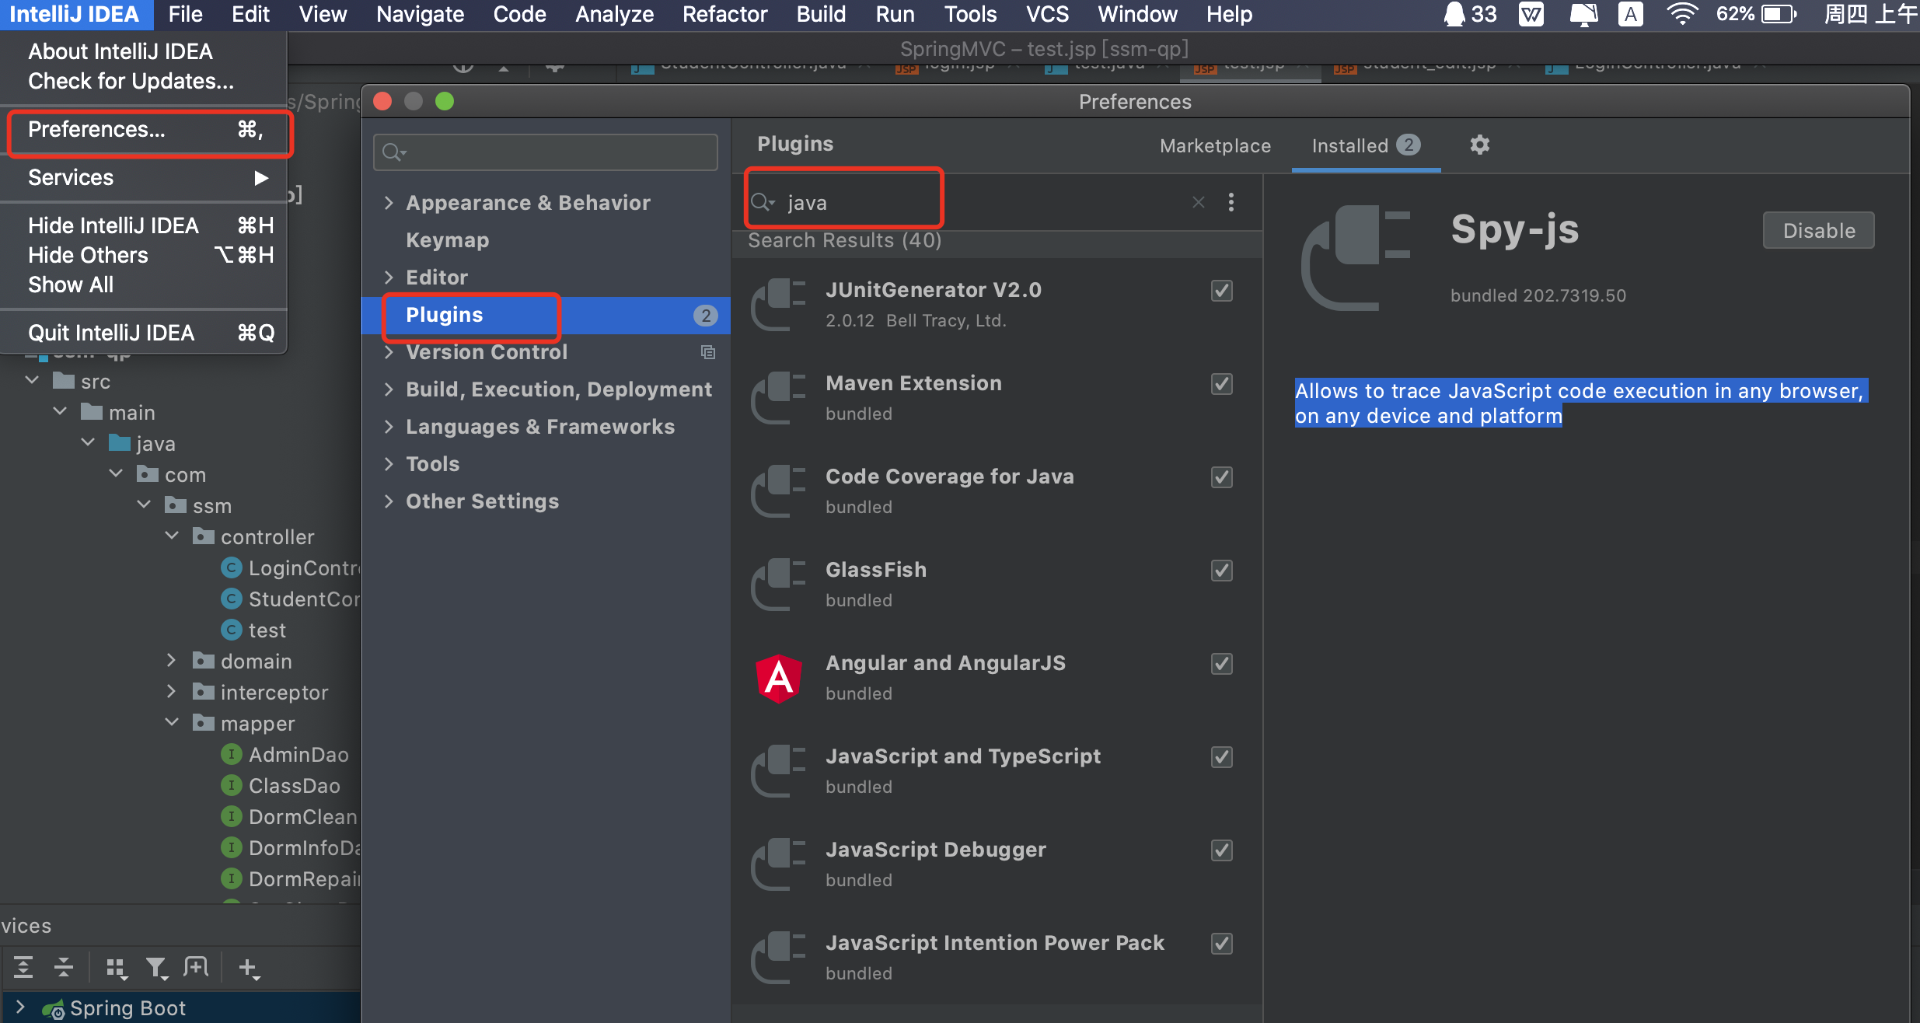Screen dimensions: 1920x1023
Task: Click the Services filter icon
Action: (x=156, y=967)
